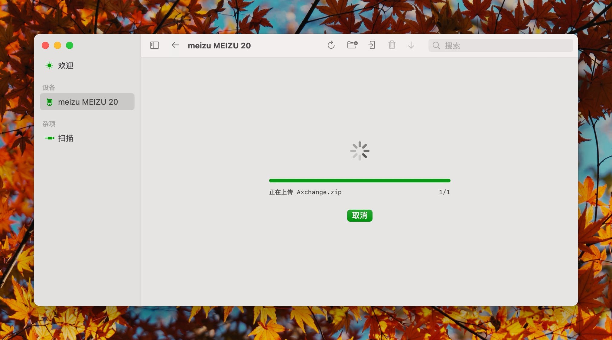Click the phone icon next to meizu MEIZU 20

49,102
